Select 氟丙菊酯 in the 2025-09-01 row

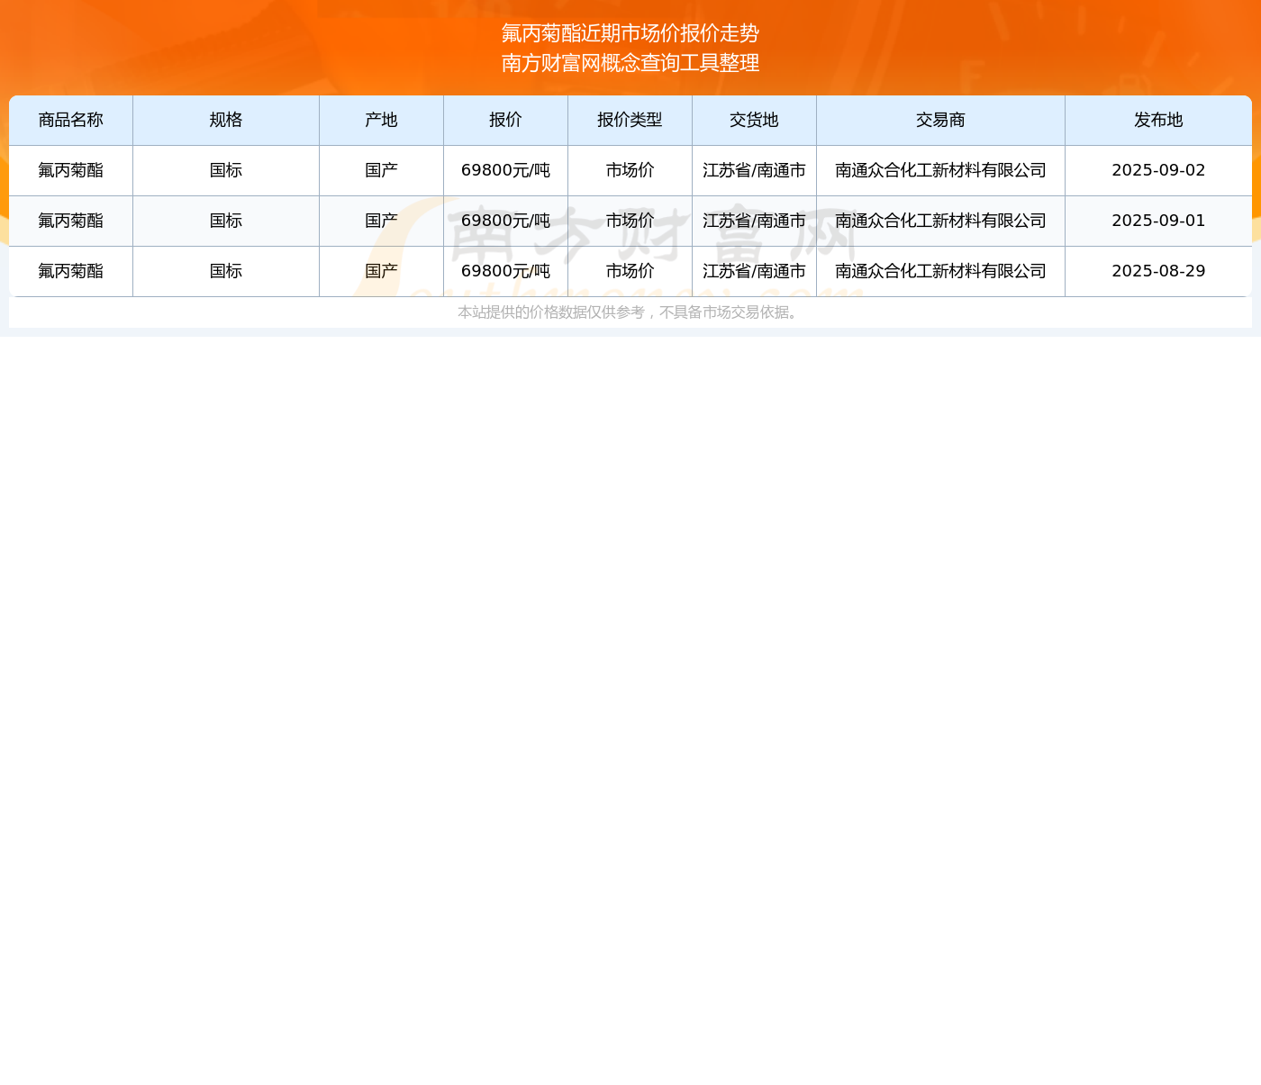(71, 221)
